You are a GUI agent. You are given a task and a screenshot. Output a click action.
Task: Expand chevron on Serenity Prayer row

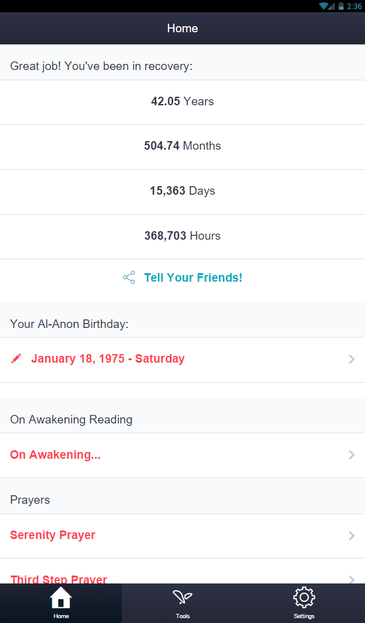point(352,535)
